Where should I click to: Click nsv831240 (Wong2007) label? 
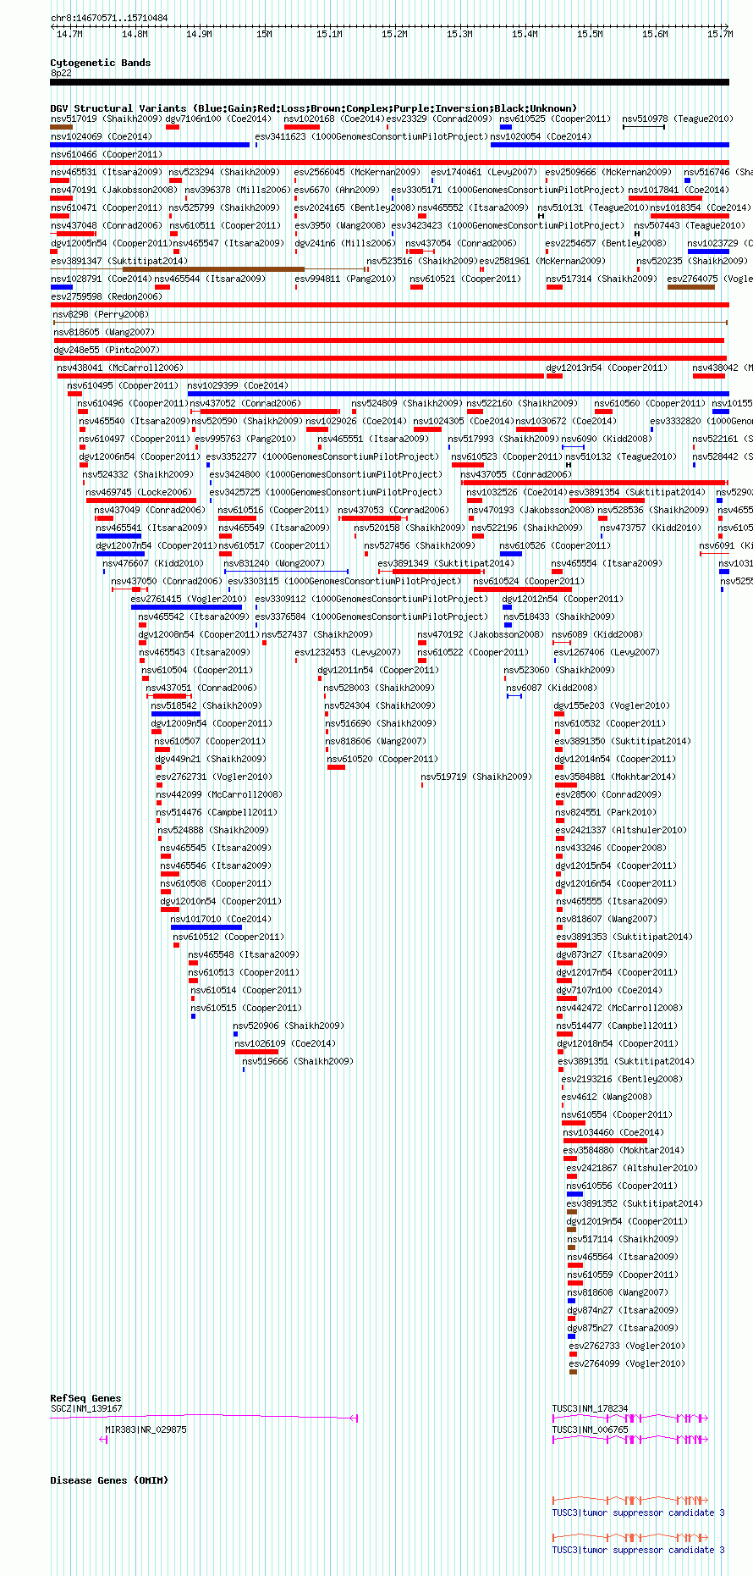point(274,563)
